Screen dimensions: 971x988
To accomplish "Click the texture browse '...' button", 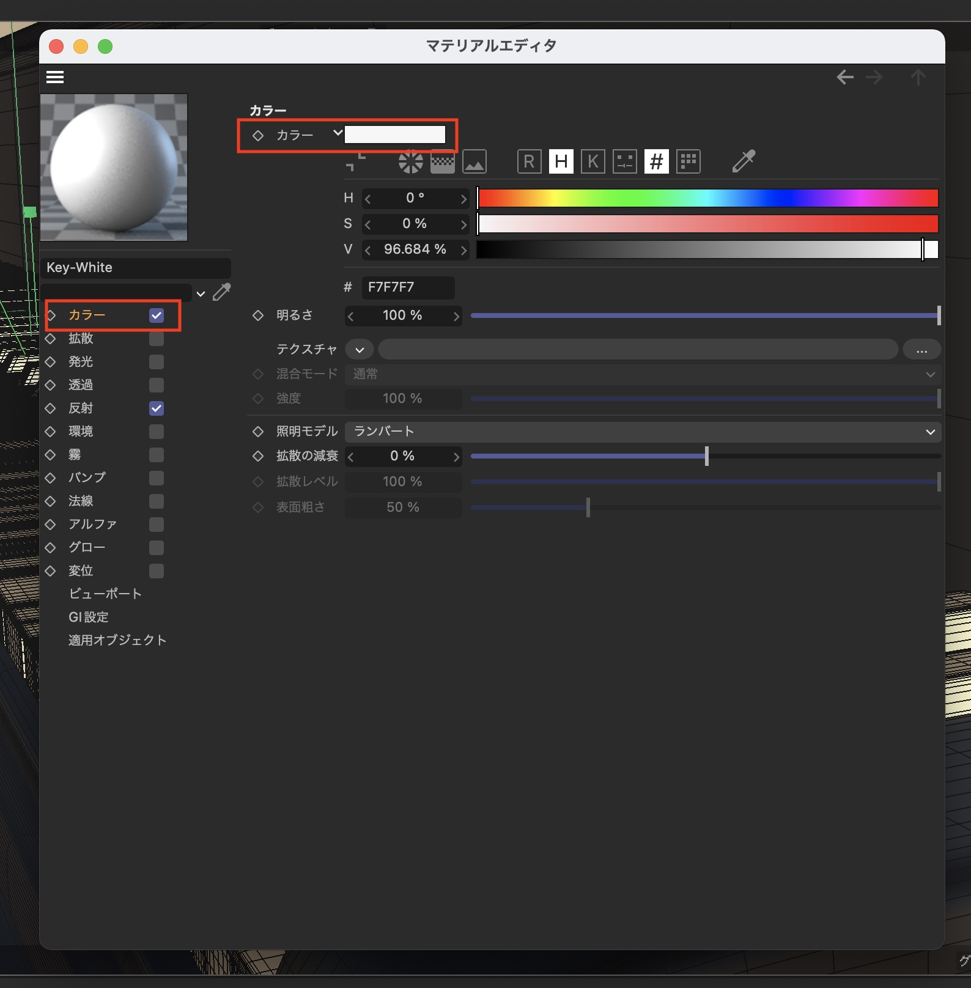I will click(x=921, y=350).
